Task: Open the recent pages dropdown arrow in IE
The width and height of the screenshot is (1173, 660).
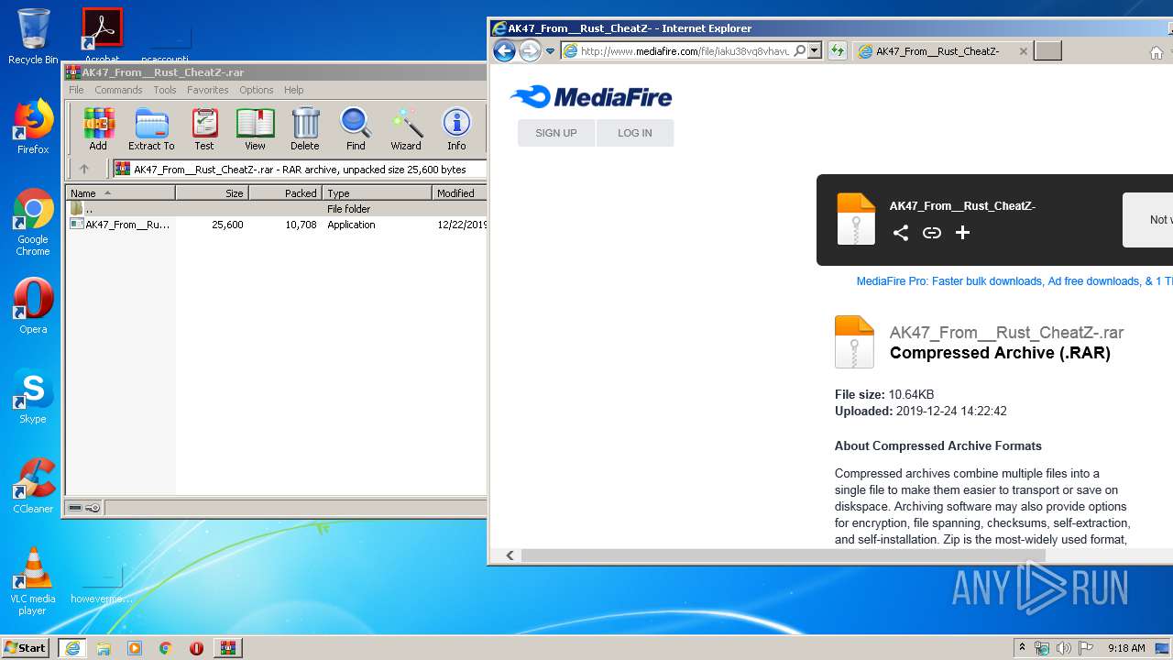Action: [550, 51]
